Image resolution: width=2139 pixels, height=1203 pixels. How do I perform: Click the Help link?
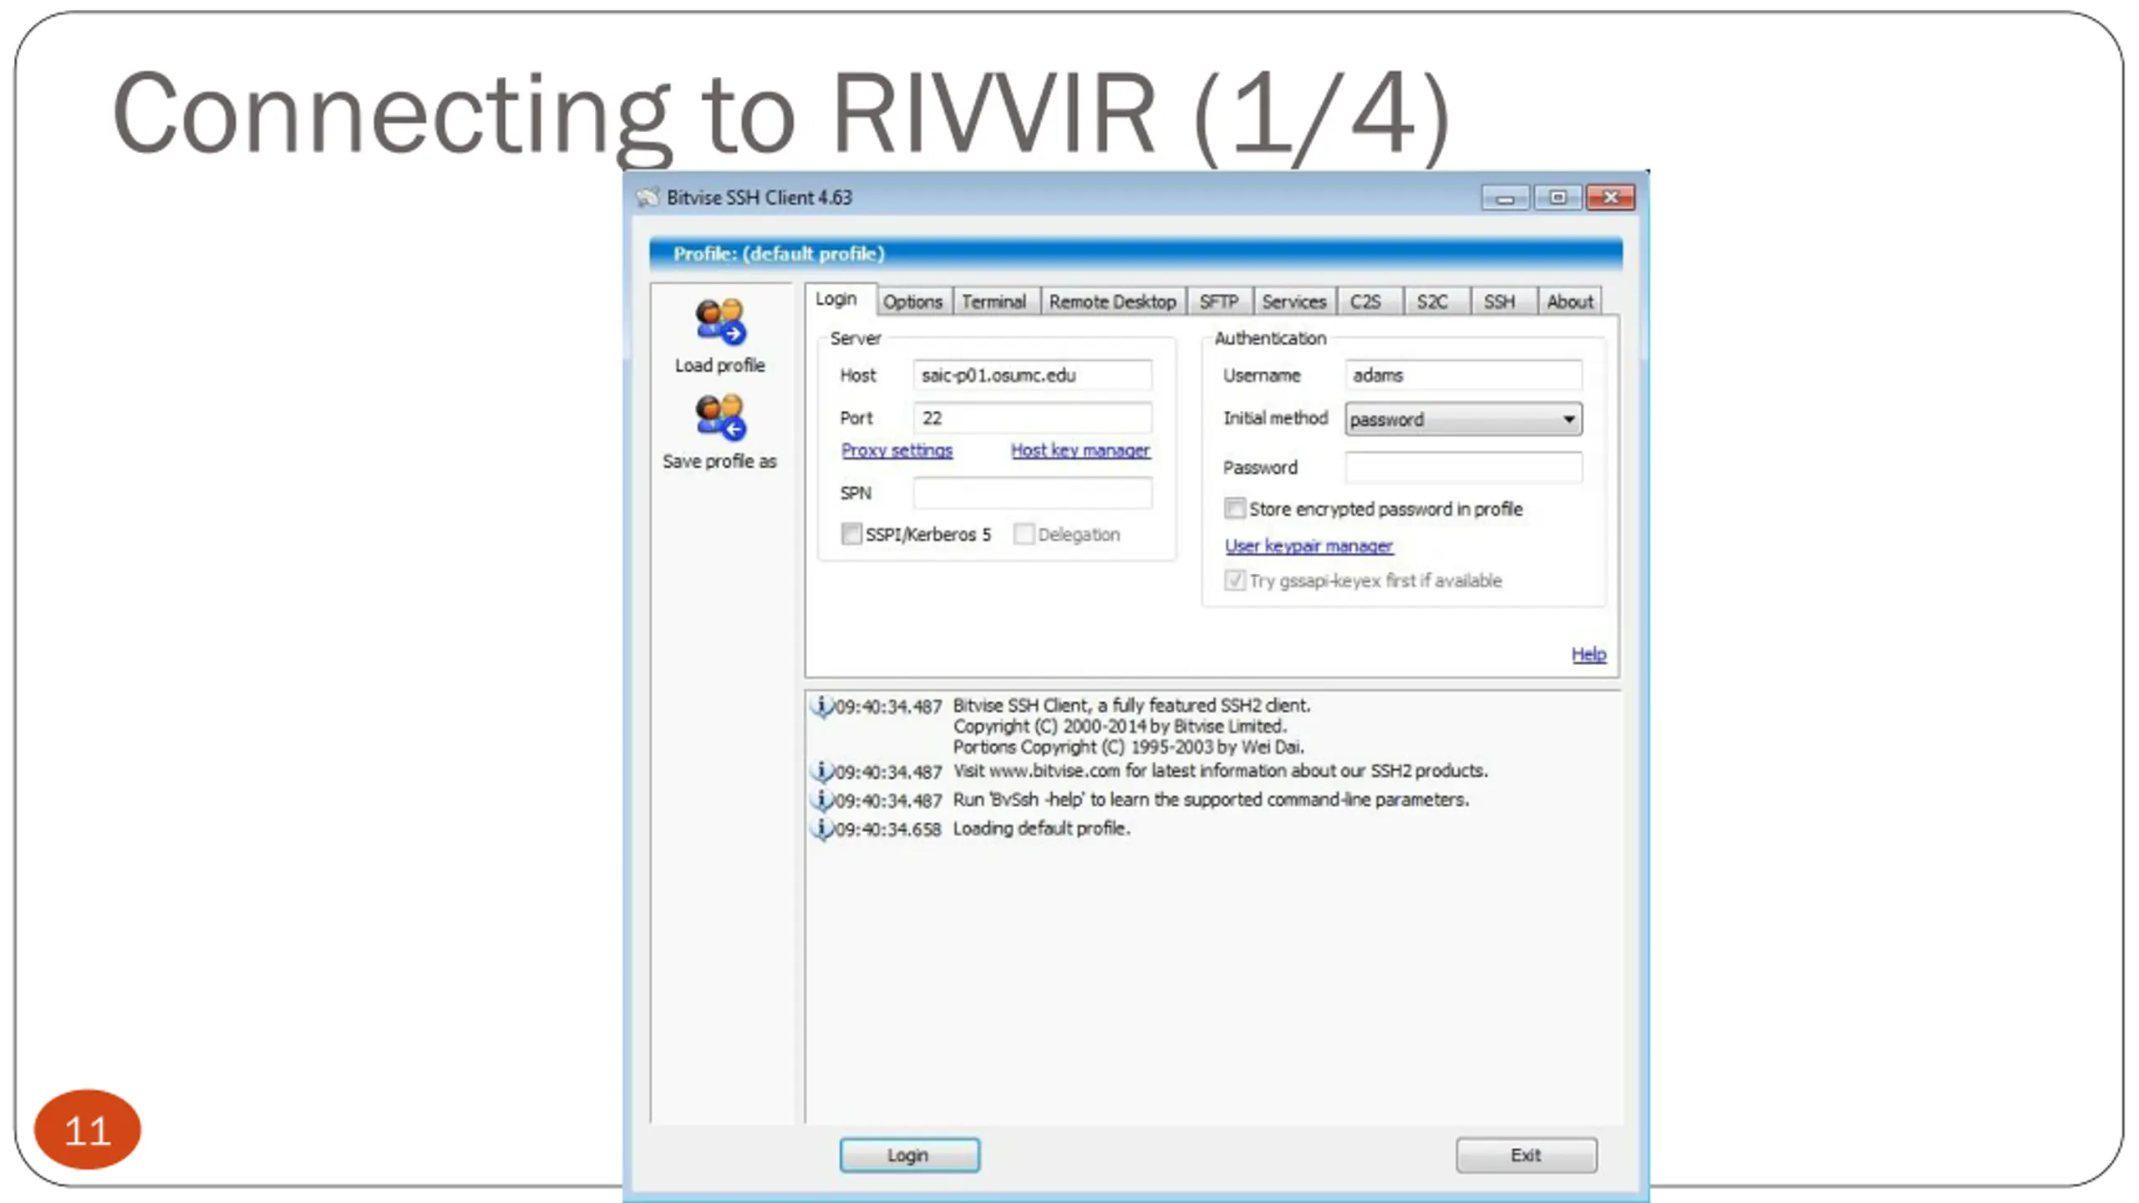[1588, 654]
